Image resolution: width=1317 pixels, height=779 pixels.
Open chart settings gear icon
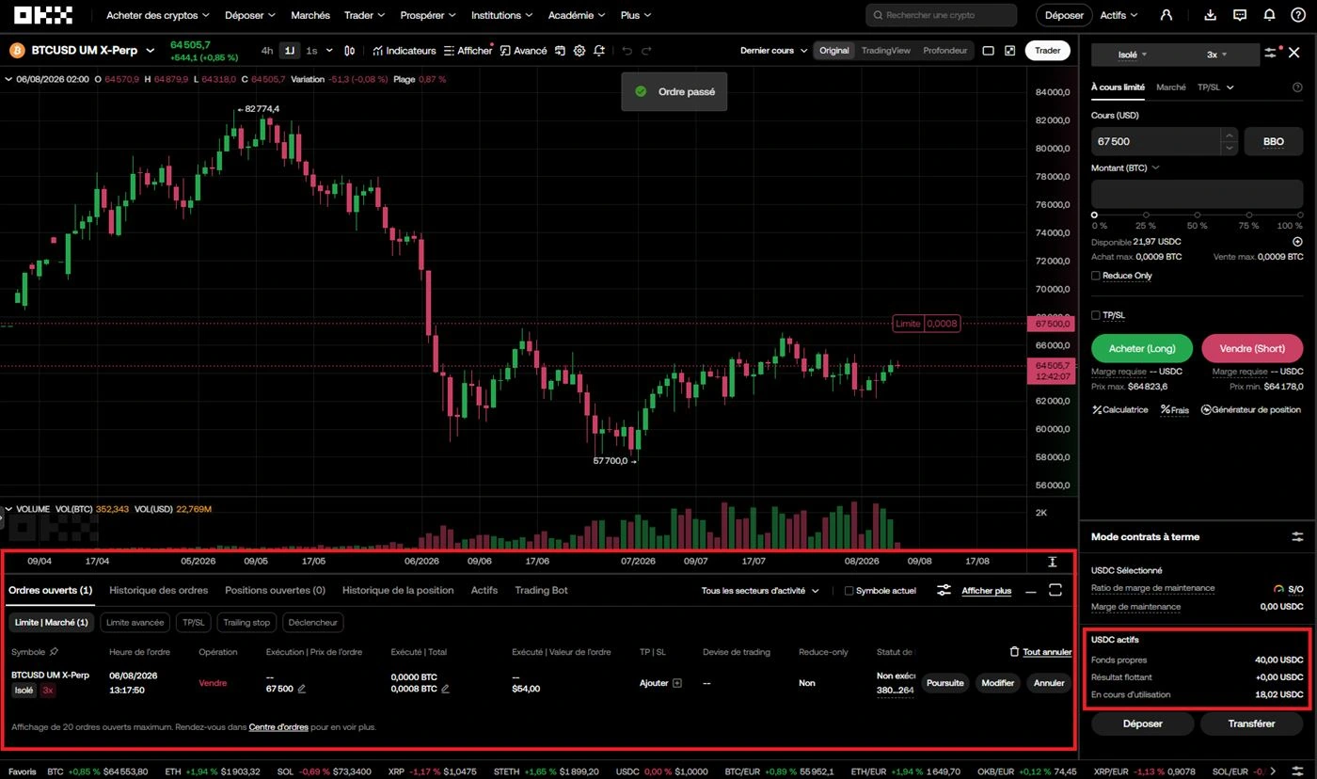tap(579, 51)
